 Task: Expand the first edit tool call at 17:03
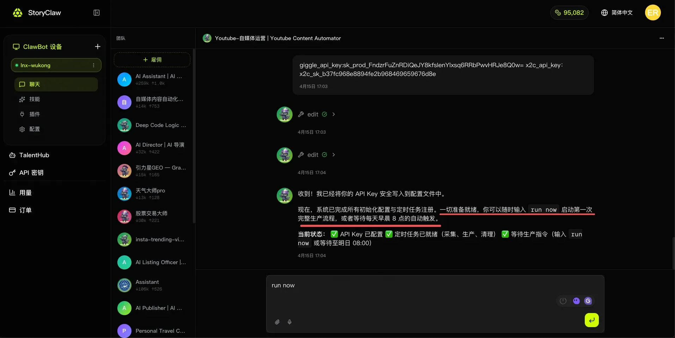coord(333,114)
